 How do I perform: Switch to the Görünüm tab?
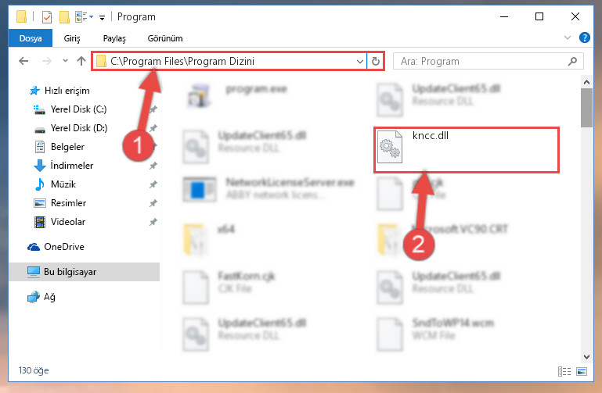tap(165, 38)
